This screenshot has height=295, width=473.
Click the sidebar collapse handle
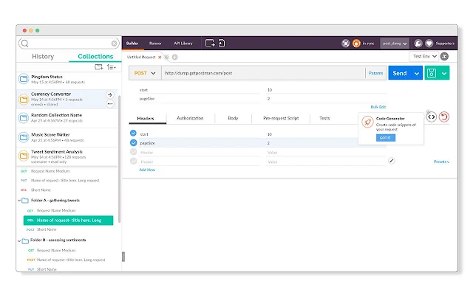coord(123,257)
